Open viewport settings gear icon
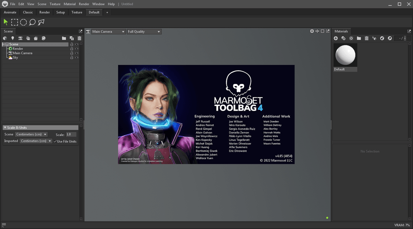 click(312, 31)
